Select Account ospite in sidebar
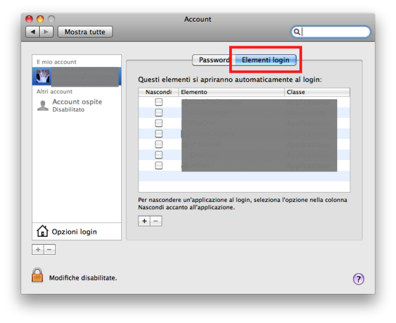The height and width of the screenshot is (323, 396). tap(77, 105)
